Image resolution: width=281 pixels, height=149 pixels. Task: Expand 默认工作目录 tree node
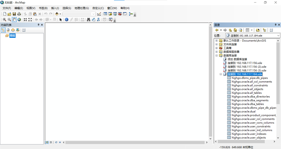tap(216, 41)
